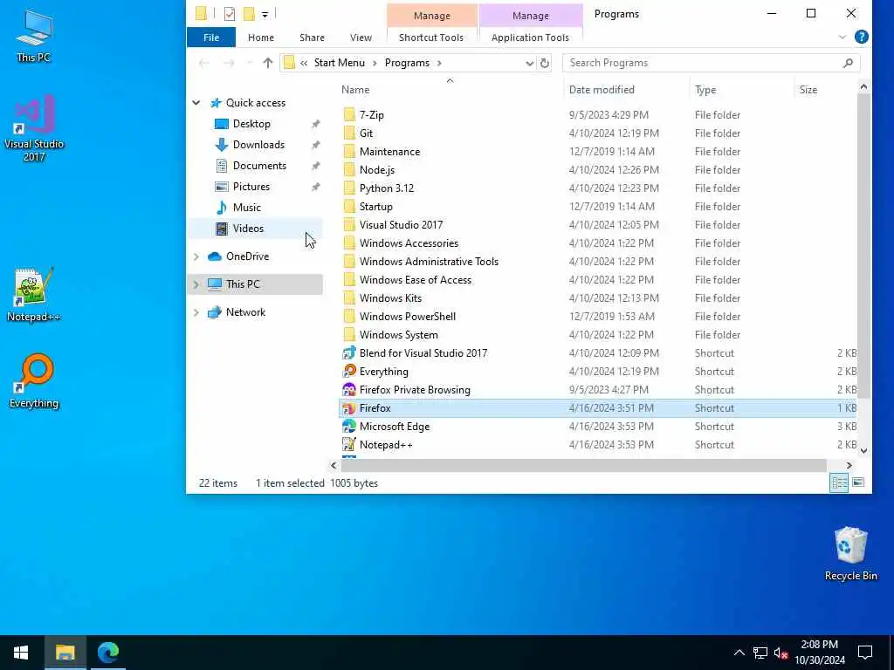Expand the This PC tree node
This screenshot has height=670, width=894.
[x=196, y=284]
